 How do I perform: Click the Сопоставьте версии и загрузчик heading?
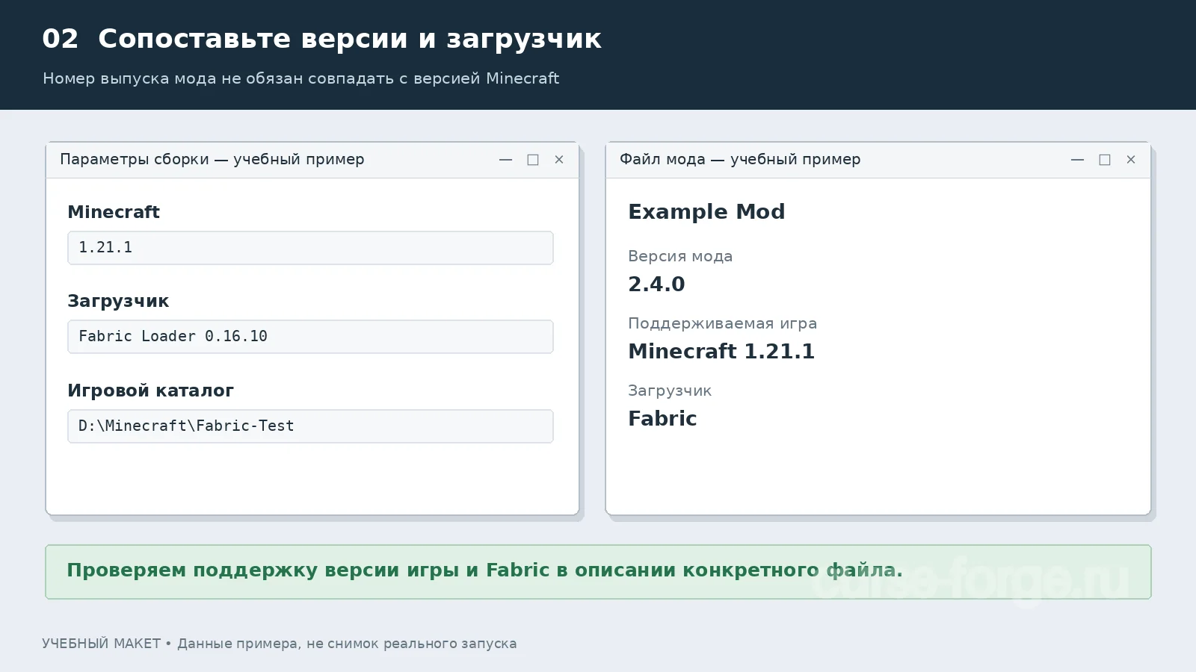coord(349,39)
